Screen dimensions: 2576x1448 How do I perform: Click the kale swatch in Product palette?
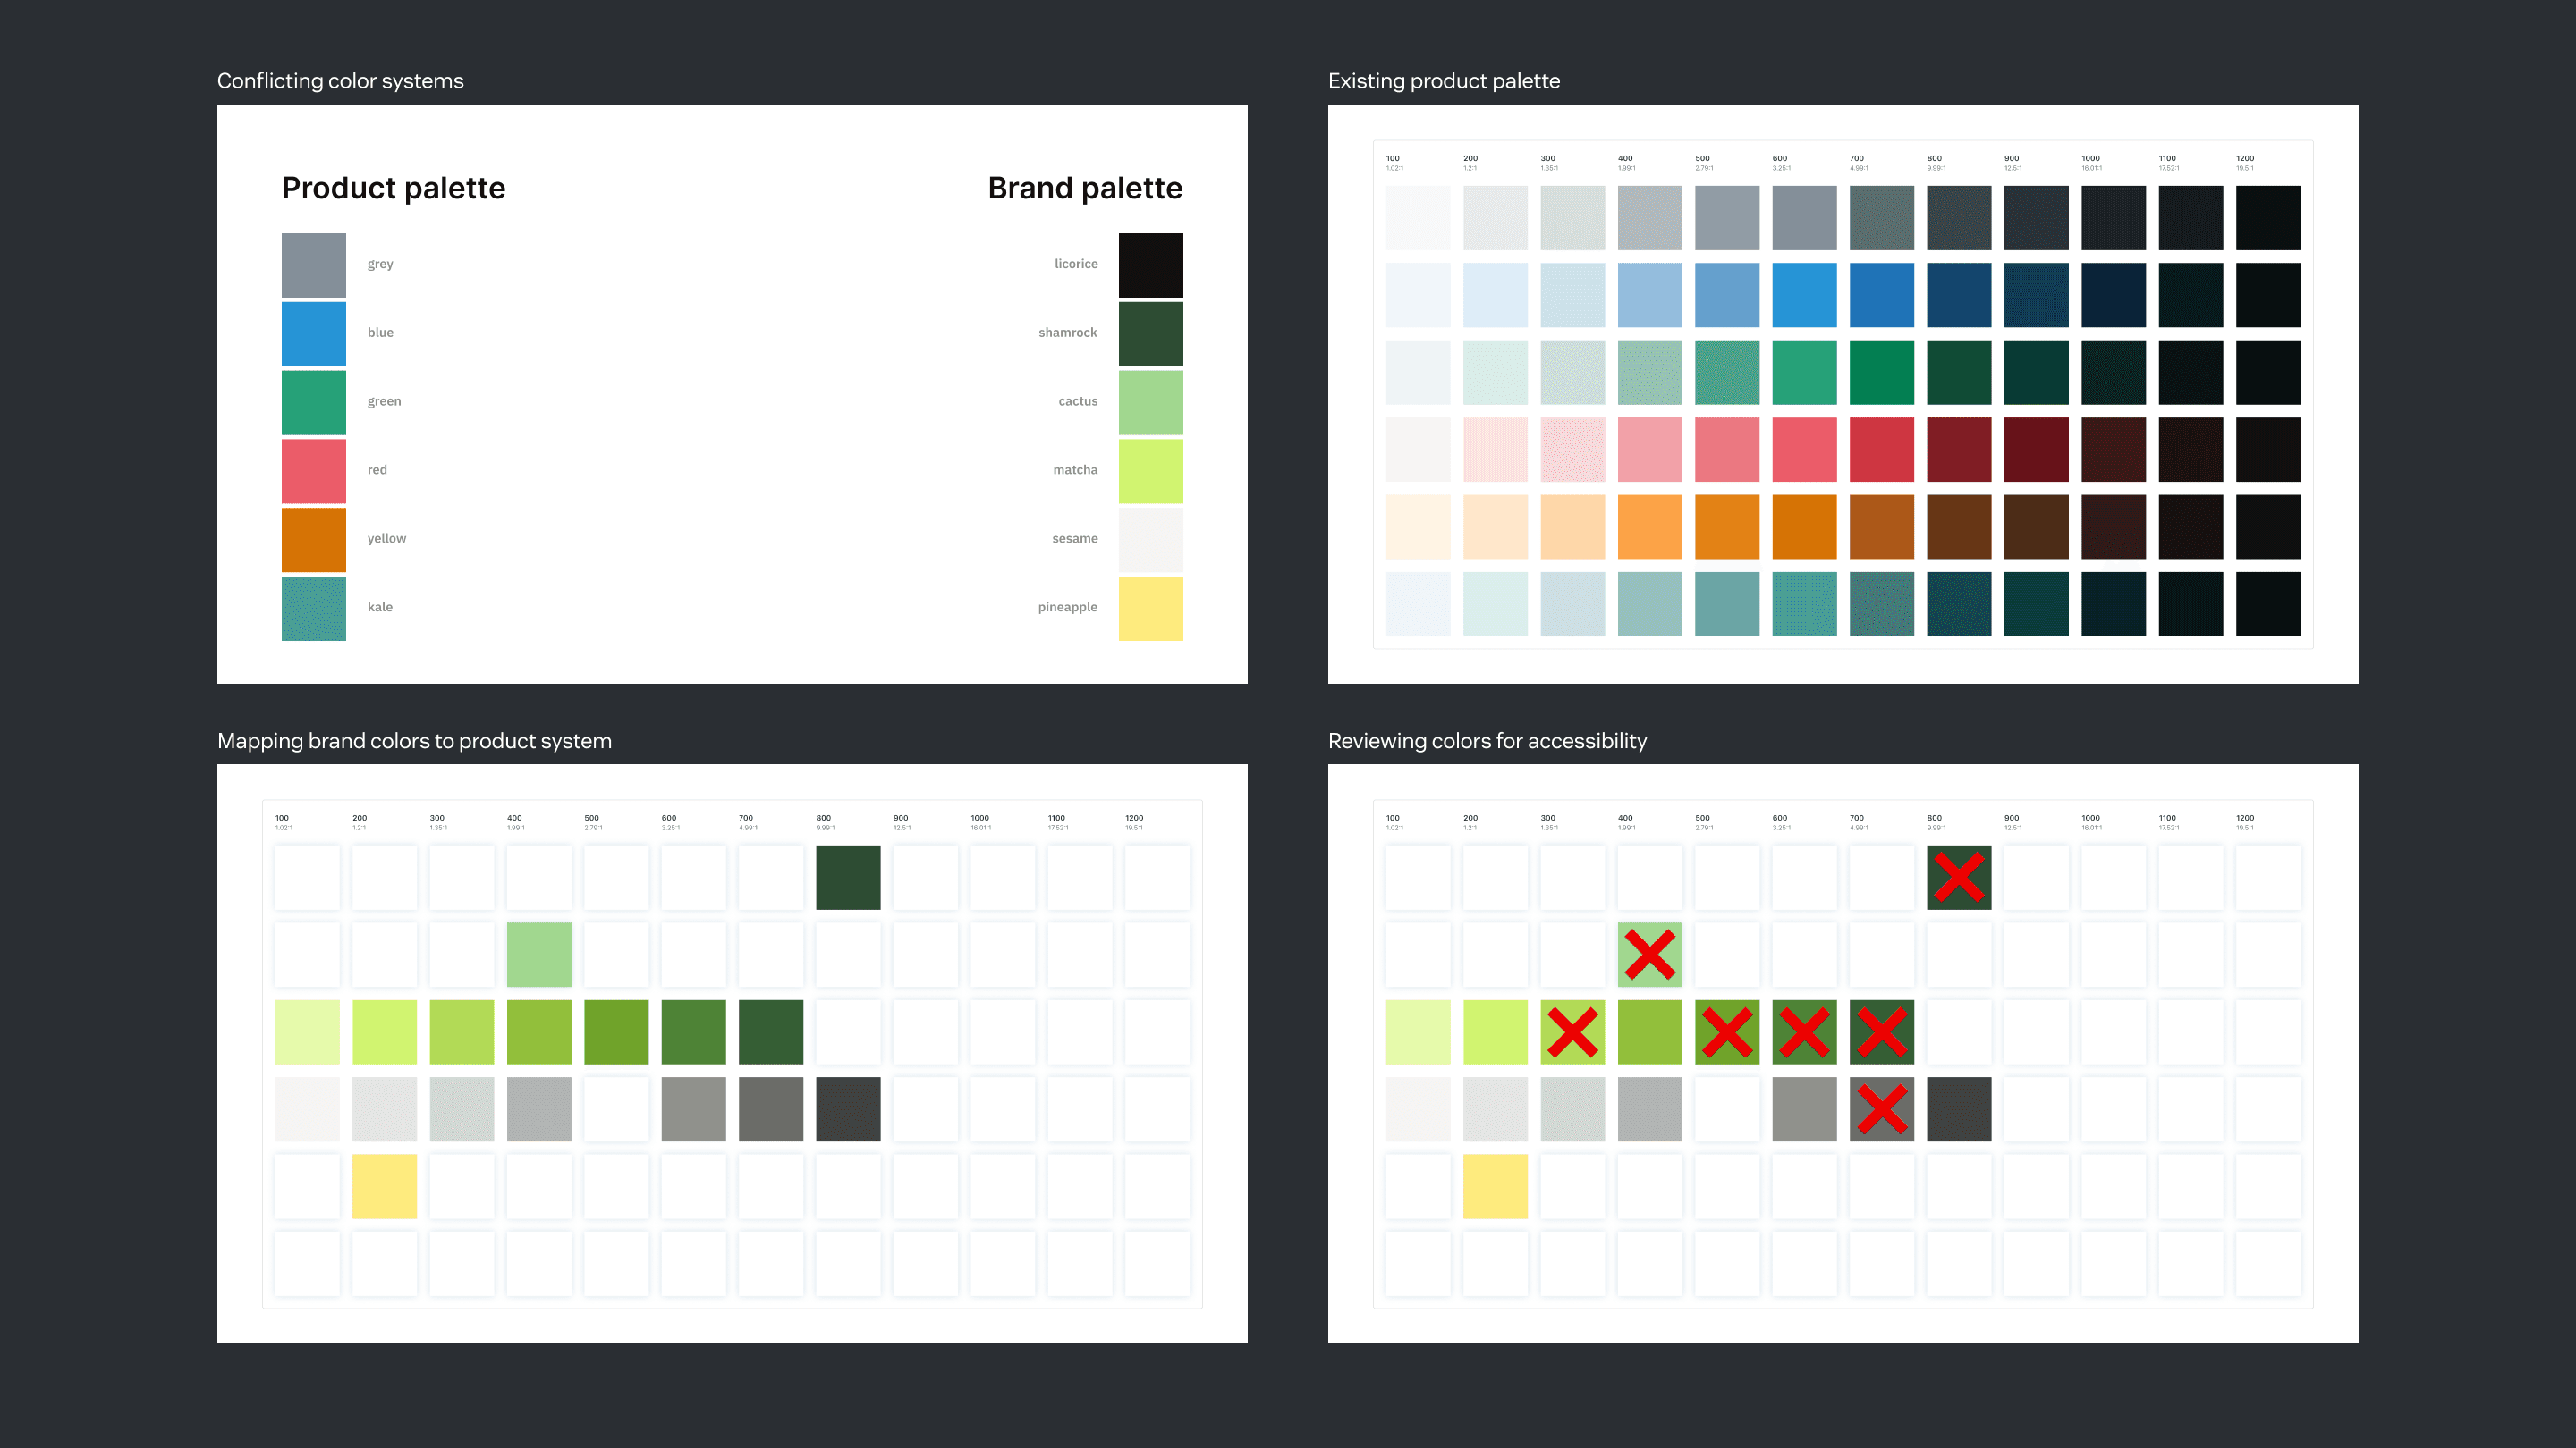pos(313,608)
